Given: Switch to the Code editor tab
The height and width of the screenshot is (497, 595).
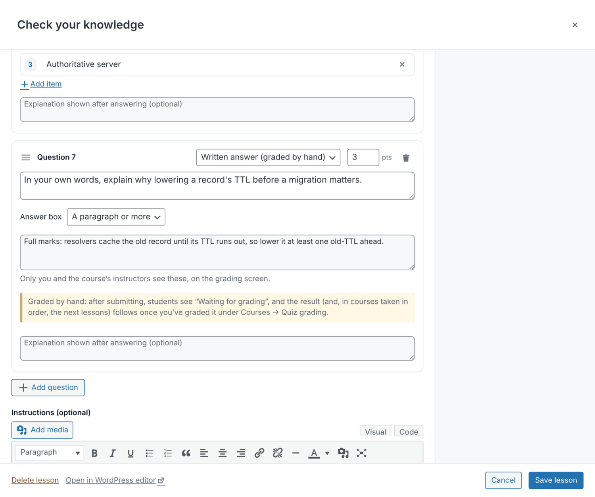Looking at the screenshot, I should (409, 432).
